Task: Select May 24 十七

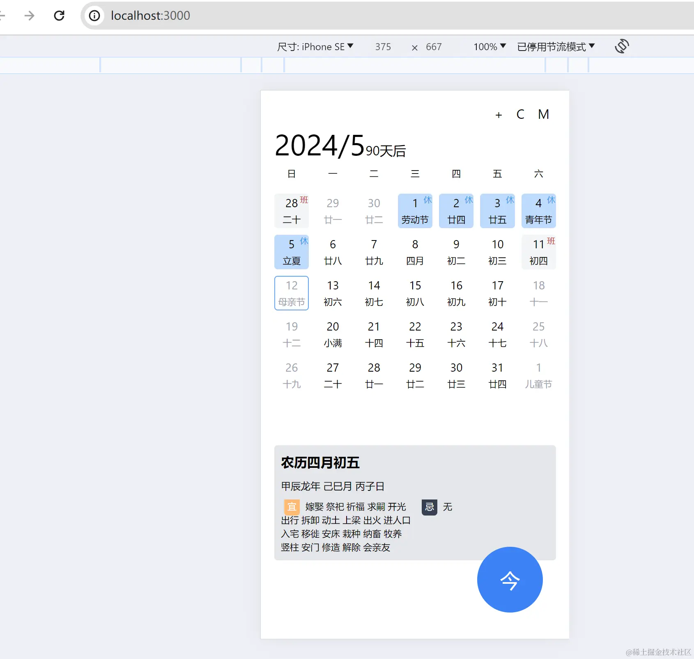Action: click(x=497, y=334)
